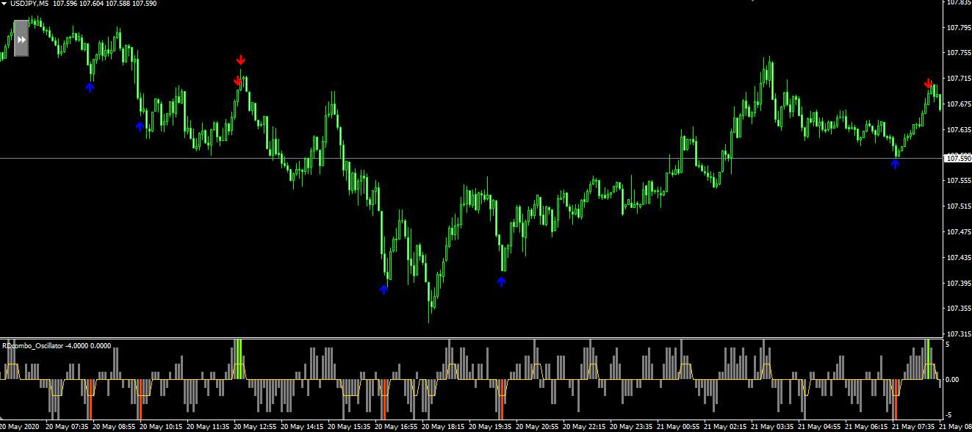Click the lower red arrow of the stacked pair

(237, 79)
